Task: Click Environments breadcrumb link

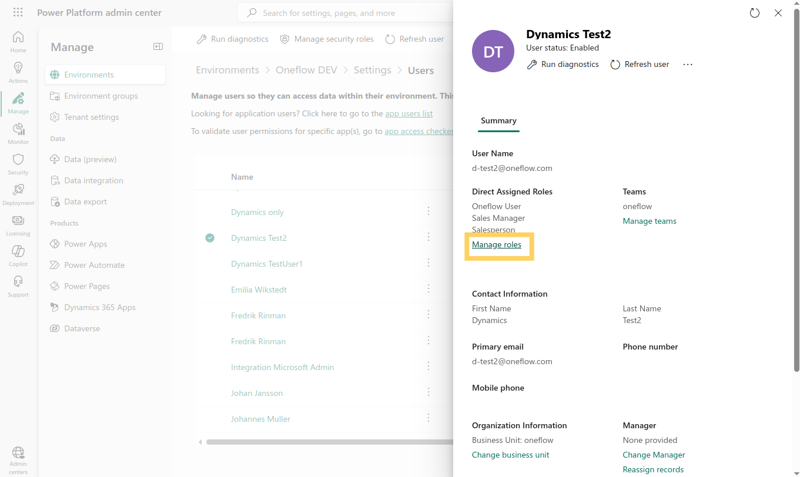Action: tap(227, 70)
